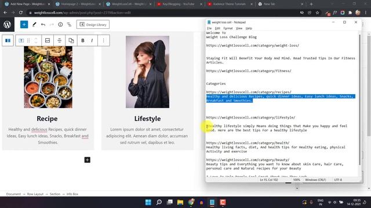371x208 pixels.
Task: Click the lifestyle category URL line in Notepad
Action: [x=250, y=117]
